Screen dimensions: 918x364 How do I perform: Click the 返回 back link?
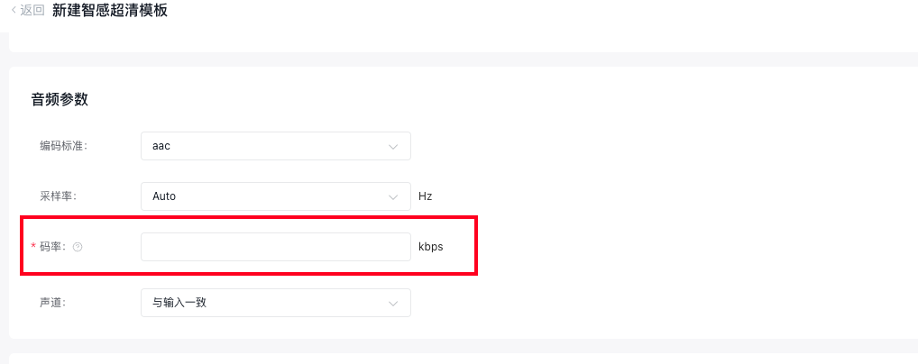[28, 11]
